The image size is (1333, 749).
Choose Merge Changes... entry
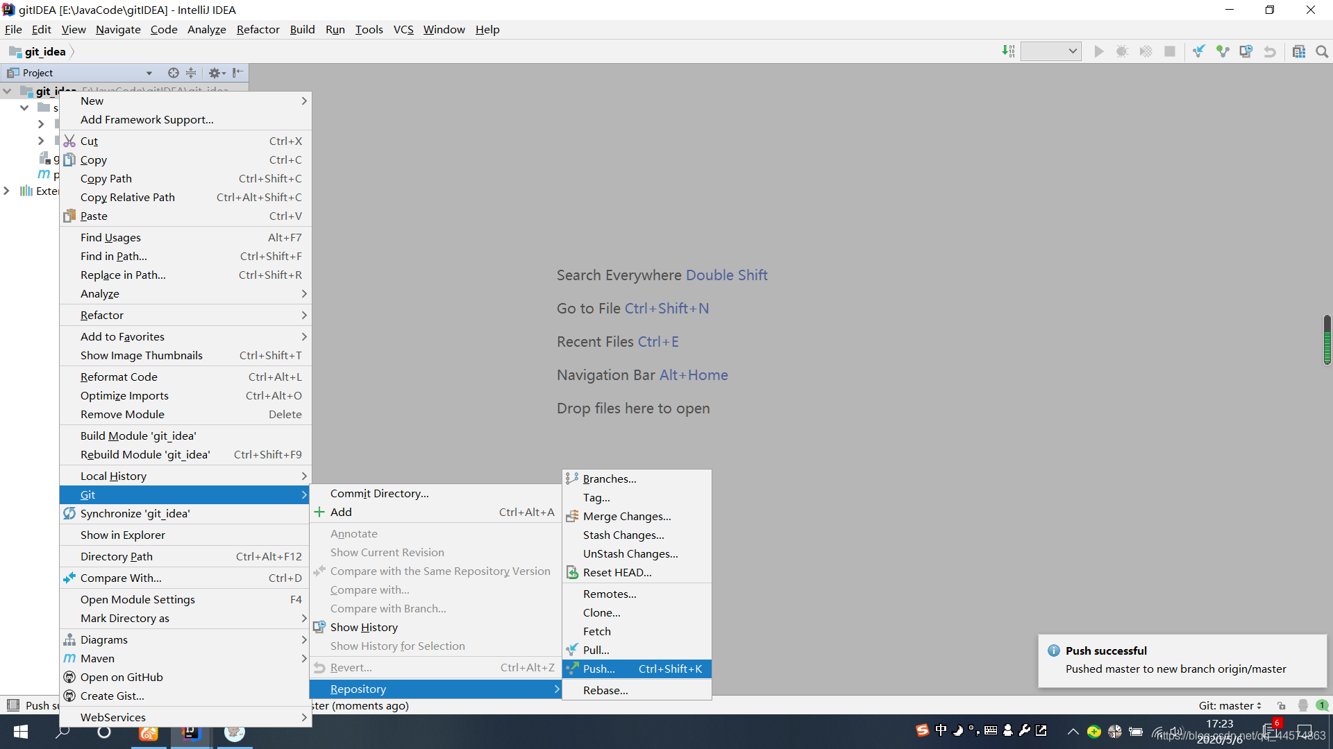(637, 516)
